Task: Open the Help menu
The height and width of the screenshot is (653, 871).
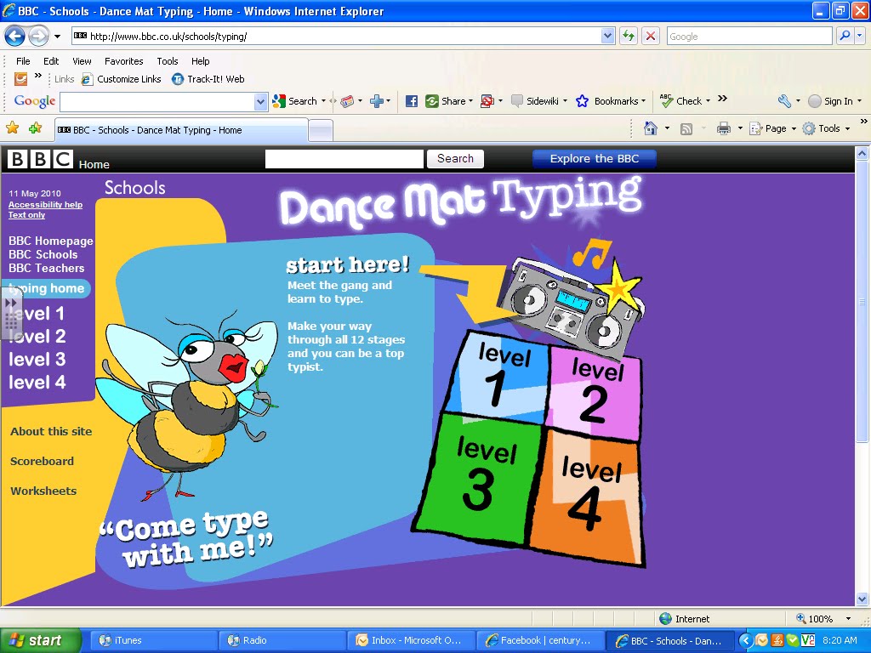Action: pos(201,61)
